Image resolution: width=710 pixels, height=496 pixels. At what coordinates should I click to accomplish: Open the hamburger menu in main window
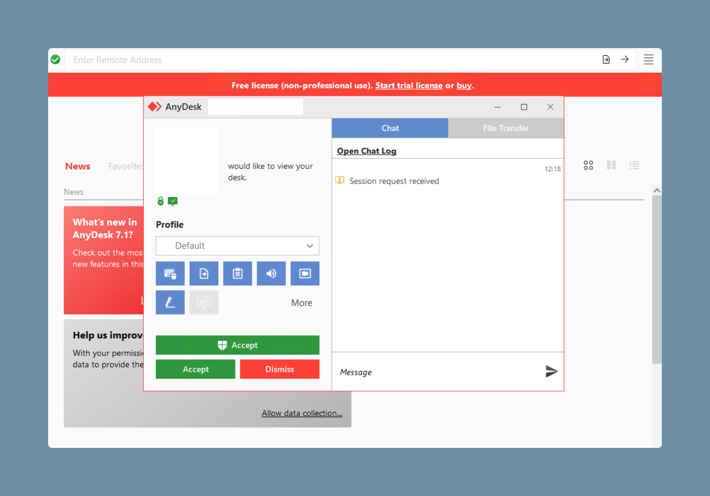(x=648, y=60)
